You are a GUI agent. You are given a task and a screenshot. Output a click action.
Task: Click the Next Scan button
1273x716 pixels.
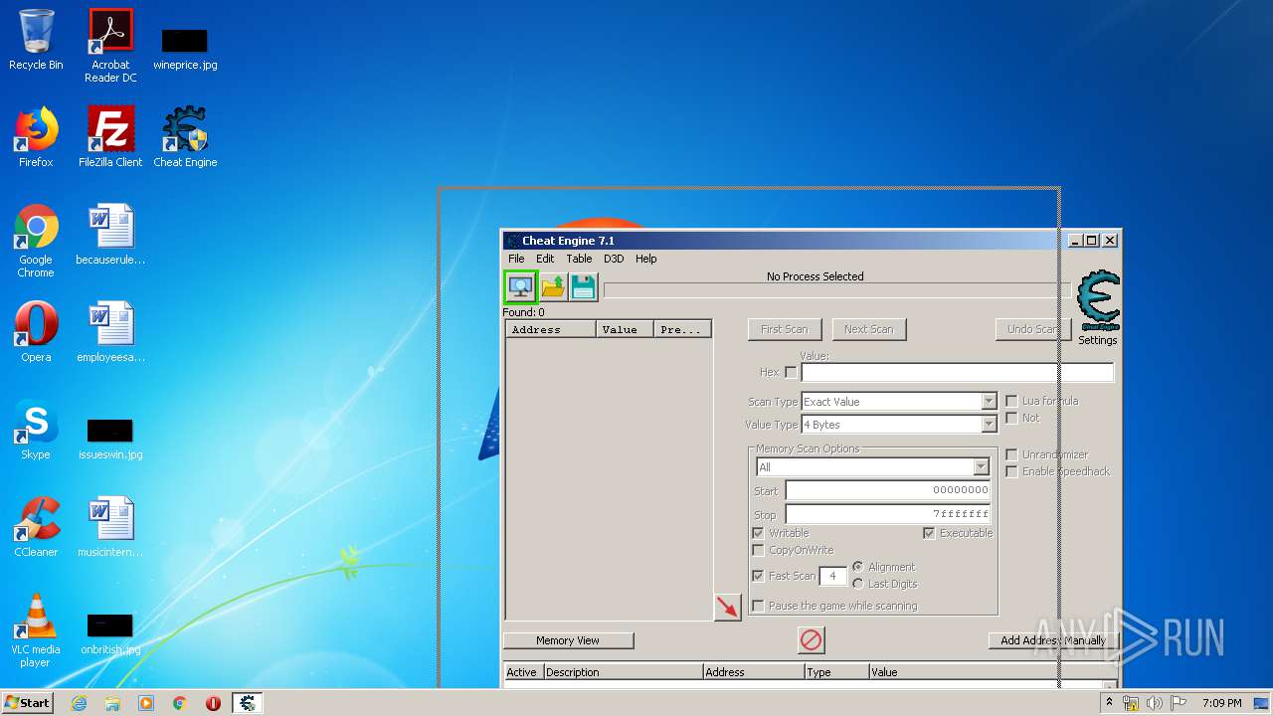click(869, 329)
